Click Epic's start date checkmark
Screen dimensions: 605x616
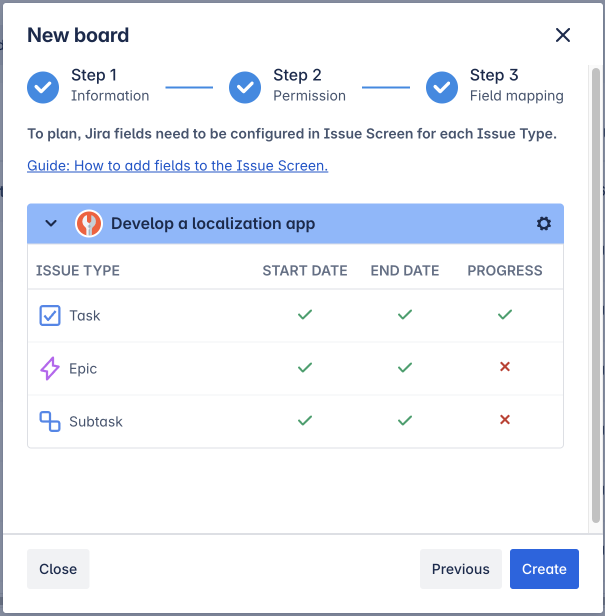pos(305,367)
